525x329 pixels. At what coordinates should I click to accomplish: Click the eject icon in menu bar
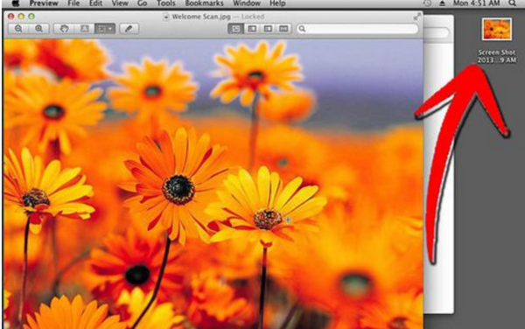coord(442,3)
